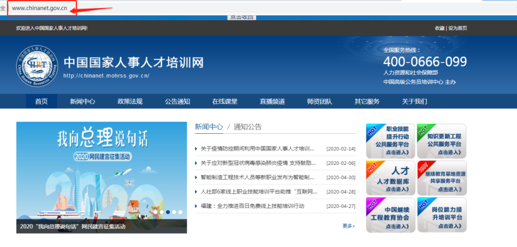517x247 pixels.
Task: Open news about 智能制造工程技术人员
Action: (x=257, y=177)
